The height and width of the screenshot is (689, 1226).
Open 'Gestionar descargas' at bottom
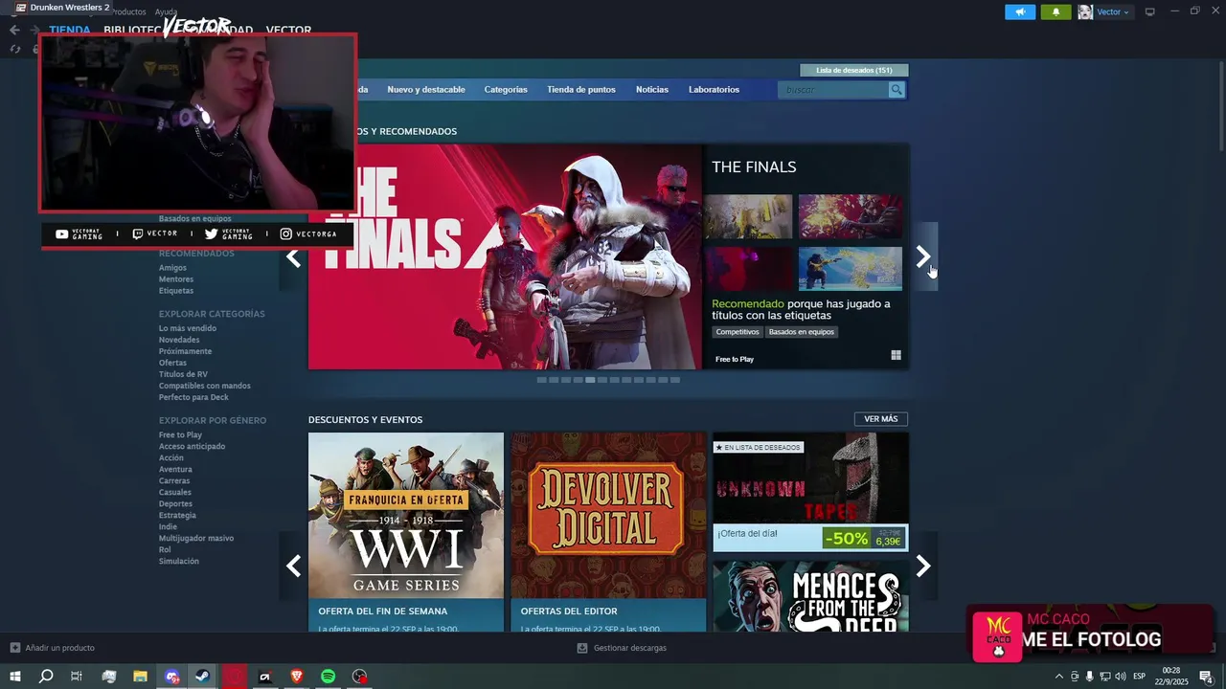pyautogui.click(x=623, y=648)
